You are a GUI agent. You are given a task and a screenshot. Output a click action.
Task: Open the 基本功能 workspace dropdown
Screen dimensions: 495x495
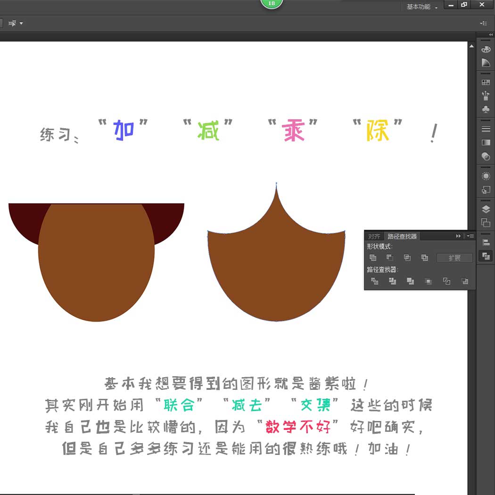(x=422, y=7)
